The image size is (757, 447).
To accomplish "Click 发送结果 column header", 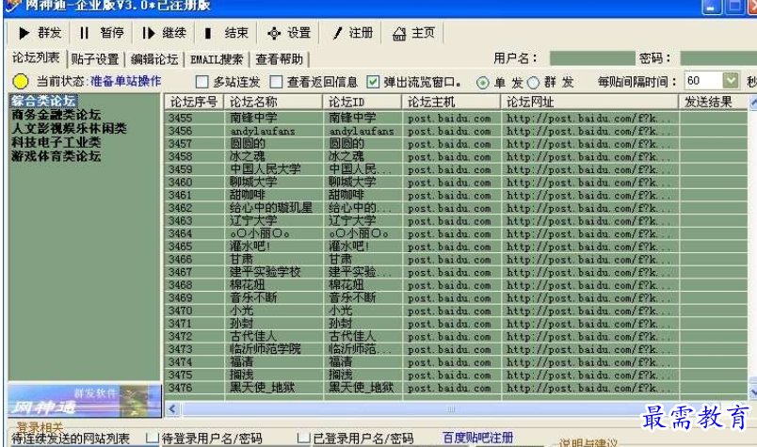I will click(714, 103).
